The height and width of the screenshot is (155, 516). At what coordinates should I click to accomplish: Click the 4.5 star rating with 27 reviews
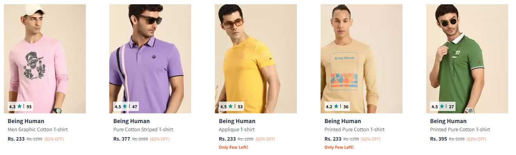pos(443,106)
